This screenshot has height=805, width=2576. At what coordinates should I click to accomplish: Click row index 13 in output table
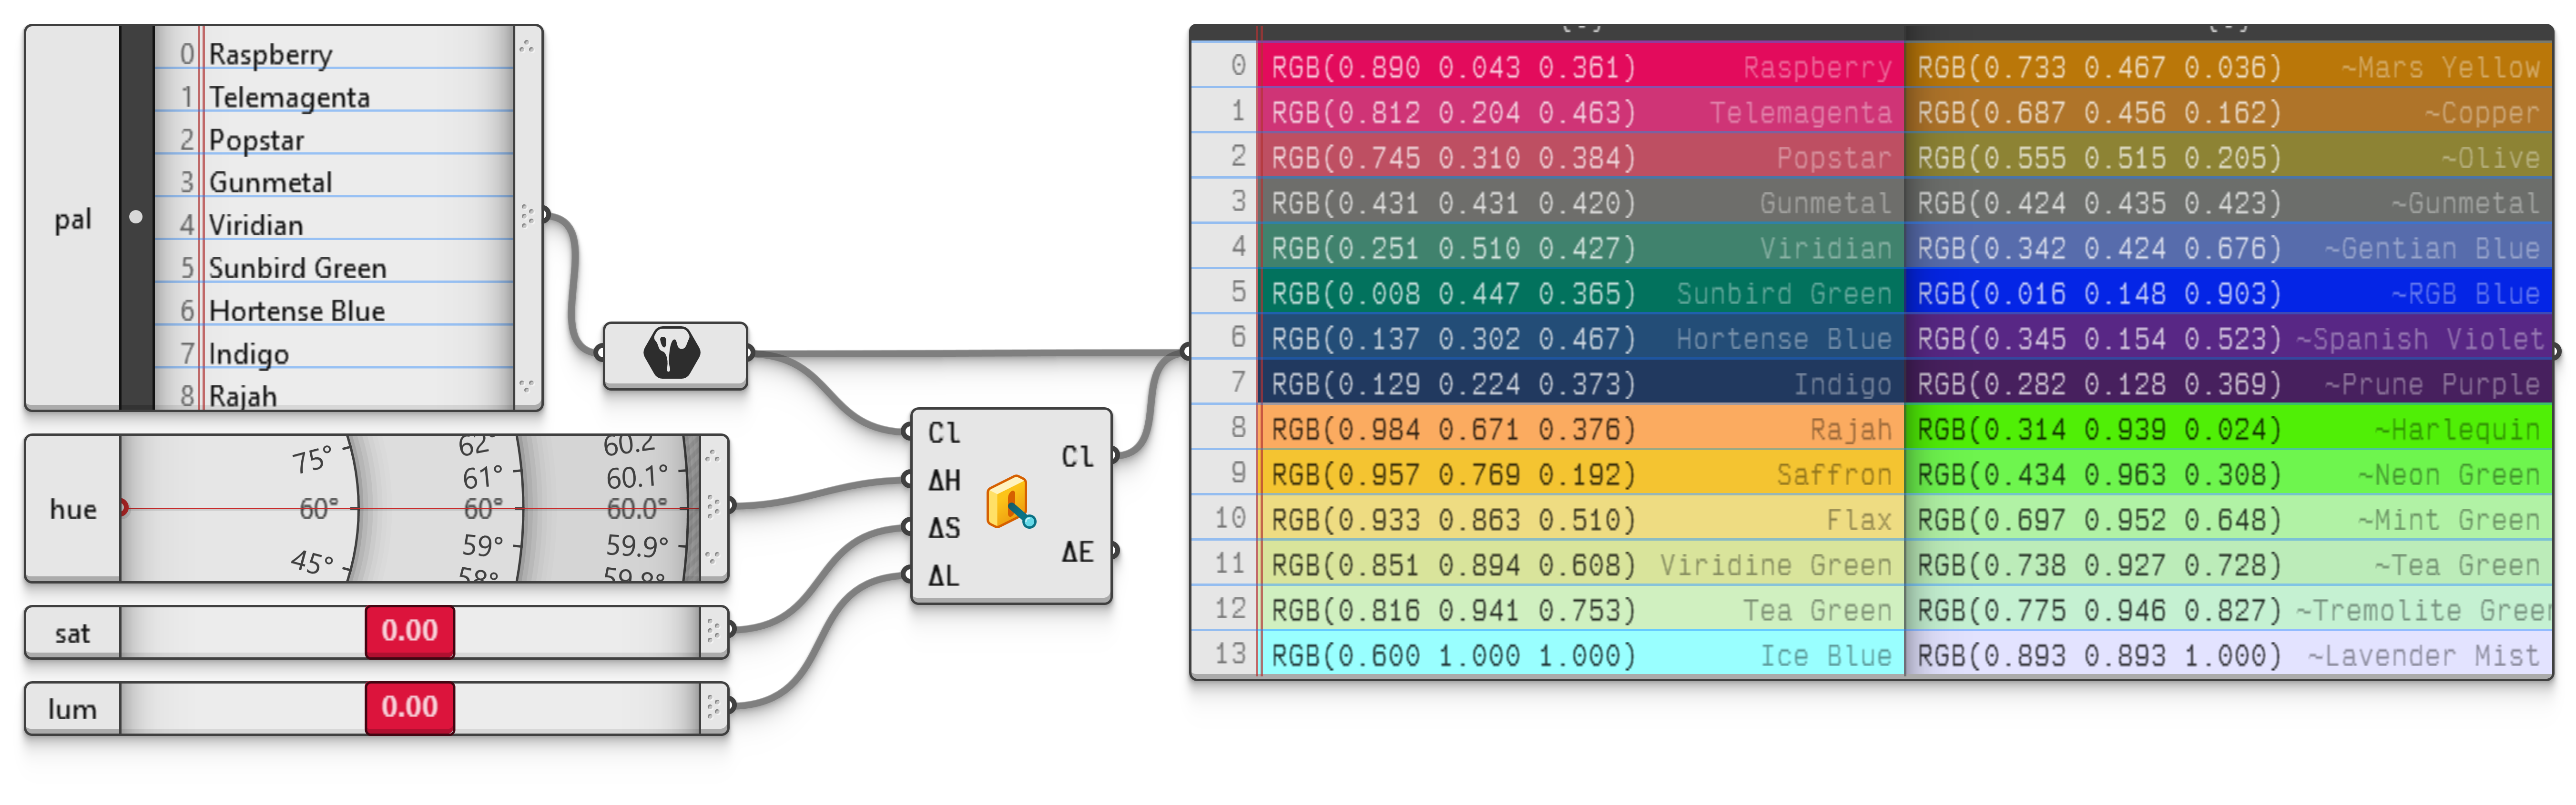[x=1229, y=654]
